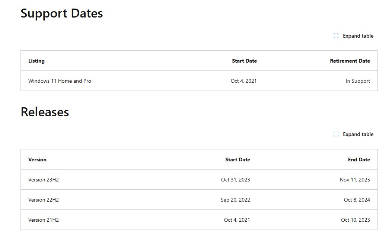Select the Windows 11 Home and Pro cell
This screenshot has width=389, height=237.
60,81
